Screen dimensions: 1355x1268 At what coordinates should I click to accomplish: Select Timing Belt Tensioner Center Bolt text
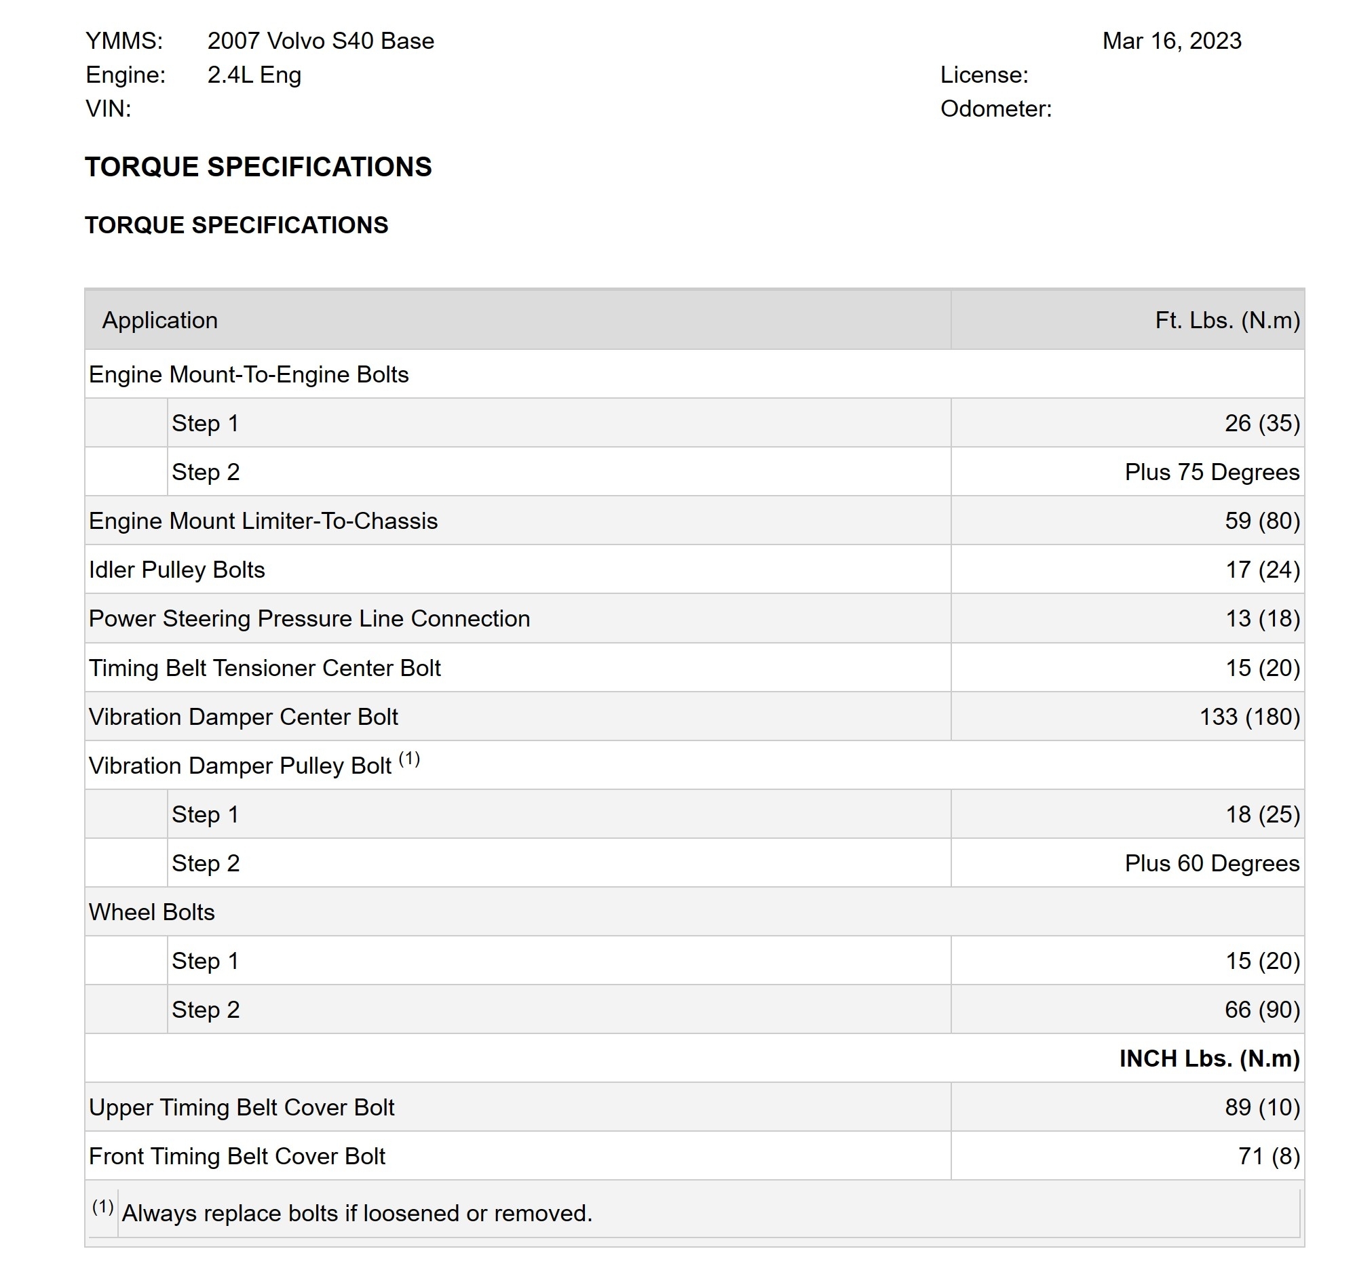(265, 668)
